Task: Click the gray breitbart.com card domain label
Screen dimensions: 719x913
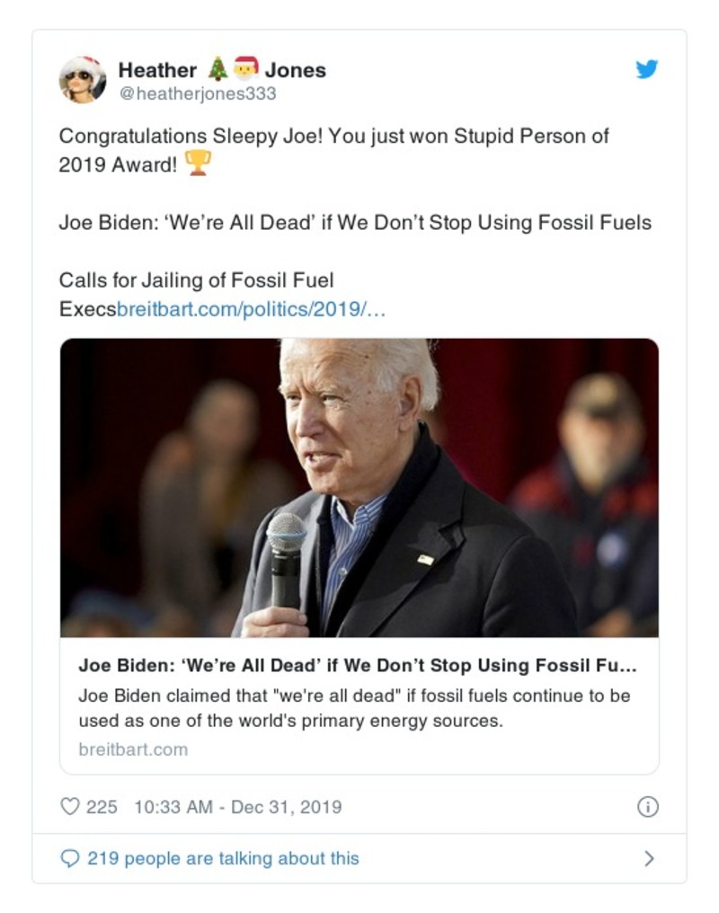Action: pos(133,749)
